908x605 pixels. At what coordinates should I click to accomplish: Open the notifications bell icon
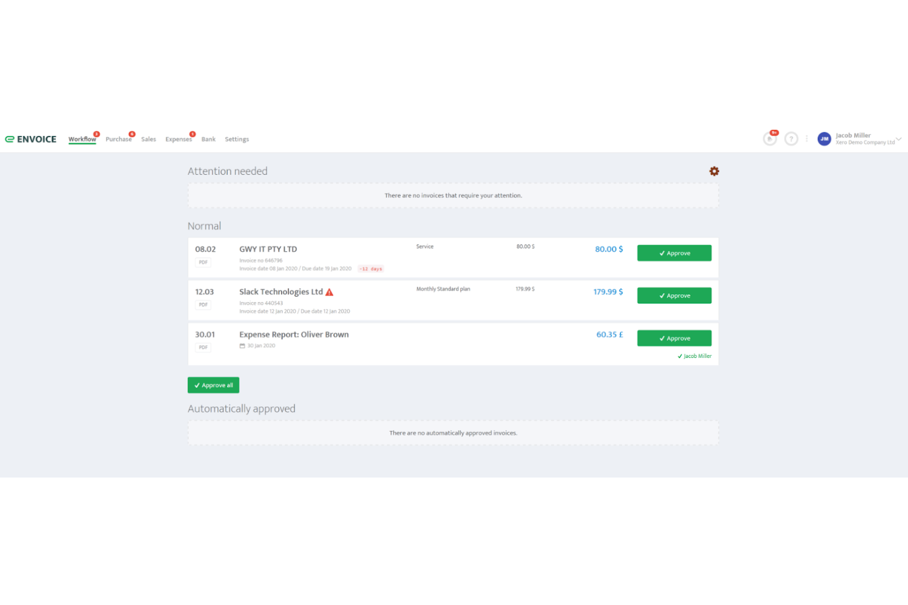click(769, 139)
